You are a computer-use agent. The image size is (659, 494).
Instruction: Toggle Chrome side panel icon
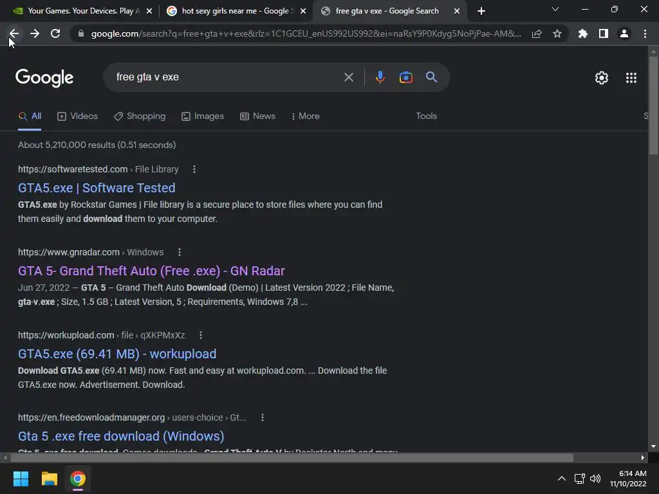click(x=604, y=33)
